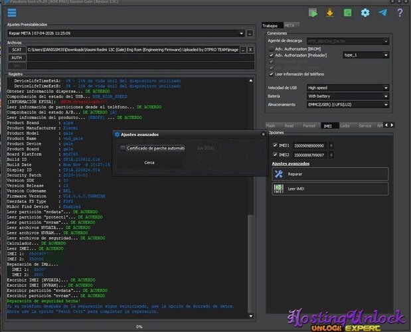
Task: Toggle Adv. Authorization [Preloader] checkbox
Action: [x=272, y=55]
